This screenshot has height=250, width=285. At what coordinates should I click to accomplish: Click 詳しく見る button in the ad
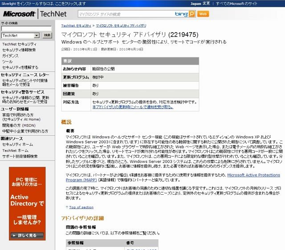click(27, 235)
